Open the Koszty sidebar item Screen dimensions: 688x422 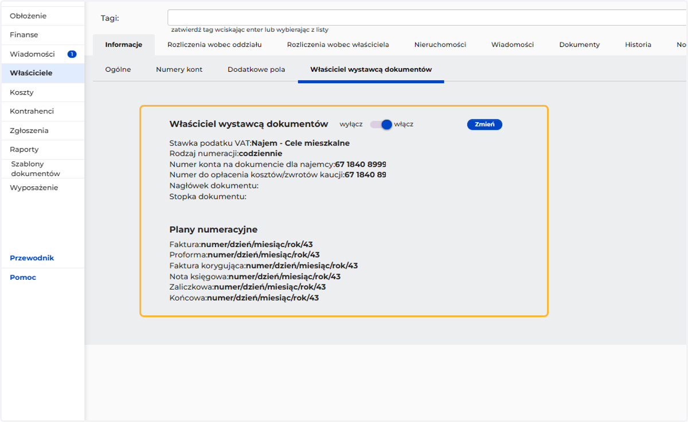click(22, 92)
